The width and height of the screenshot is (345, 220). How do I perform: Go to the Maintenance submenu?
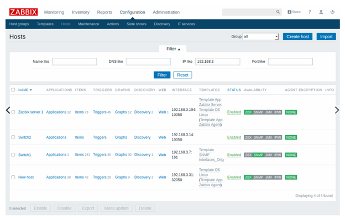[88, 24]
